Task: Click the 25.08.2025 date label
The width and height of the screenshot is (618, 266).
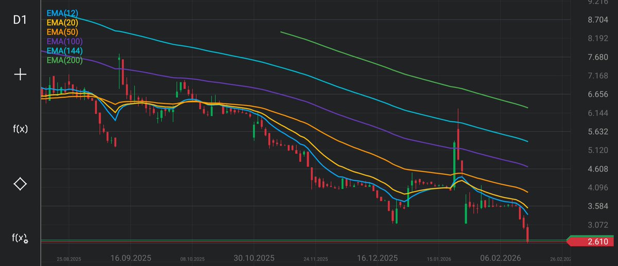Action: coord(70,259)
